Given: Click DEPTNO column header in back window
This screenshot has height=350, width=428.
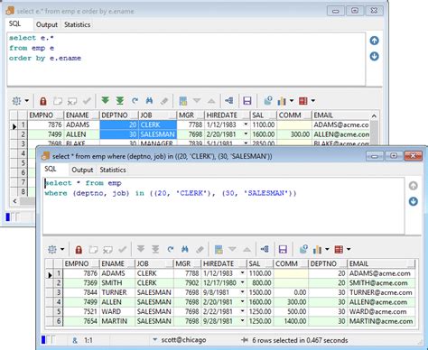Looking at the screenshot, I should 119,115.
